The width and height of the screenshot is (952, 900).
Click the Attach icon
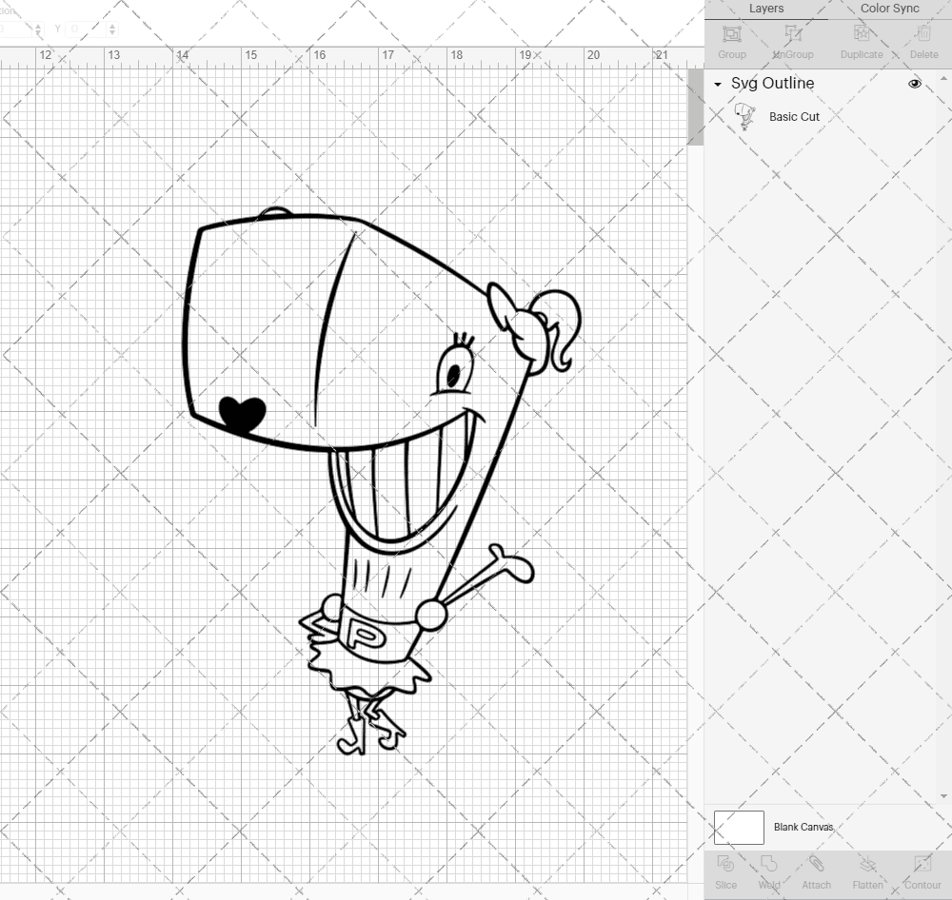(x=816, y=871)
